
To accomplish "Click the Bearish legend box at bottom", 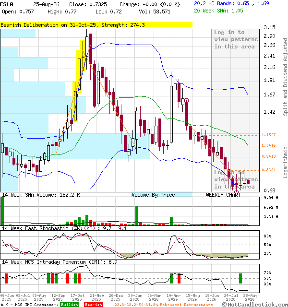I will 93,305.
